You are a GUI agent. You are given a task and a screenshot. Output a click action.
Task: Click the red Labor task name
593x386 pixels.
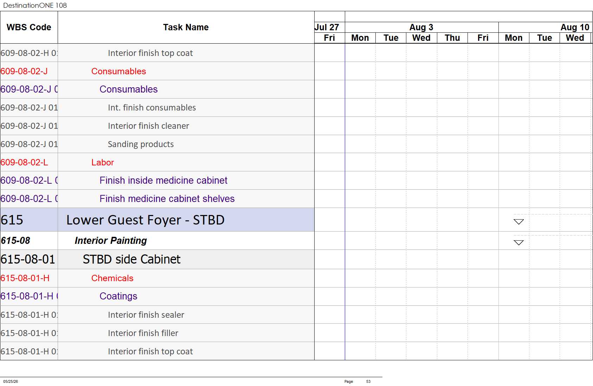pos(102,163)
